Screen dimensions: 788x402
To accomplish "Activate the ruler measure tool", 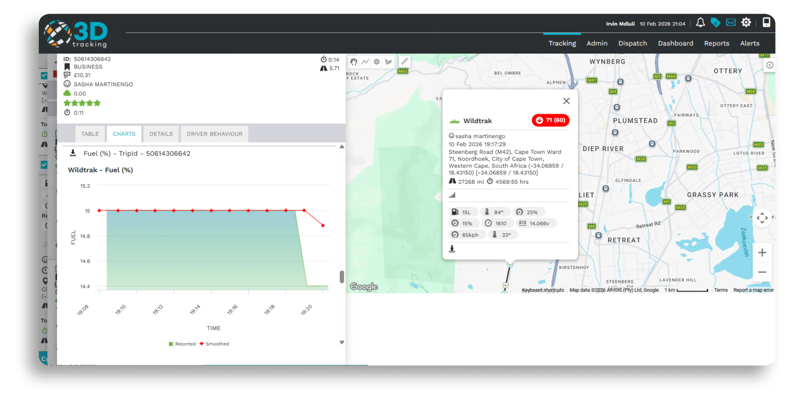I will click(x=405, y=61).
